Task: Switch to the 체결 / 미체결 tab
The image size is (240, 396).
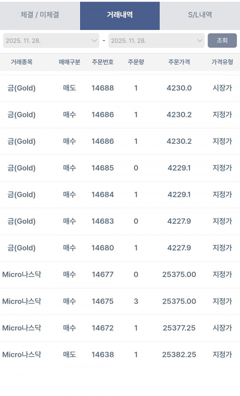Action: 40,15
